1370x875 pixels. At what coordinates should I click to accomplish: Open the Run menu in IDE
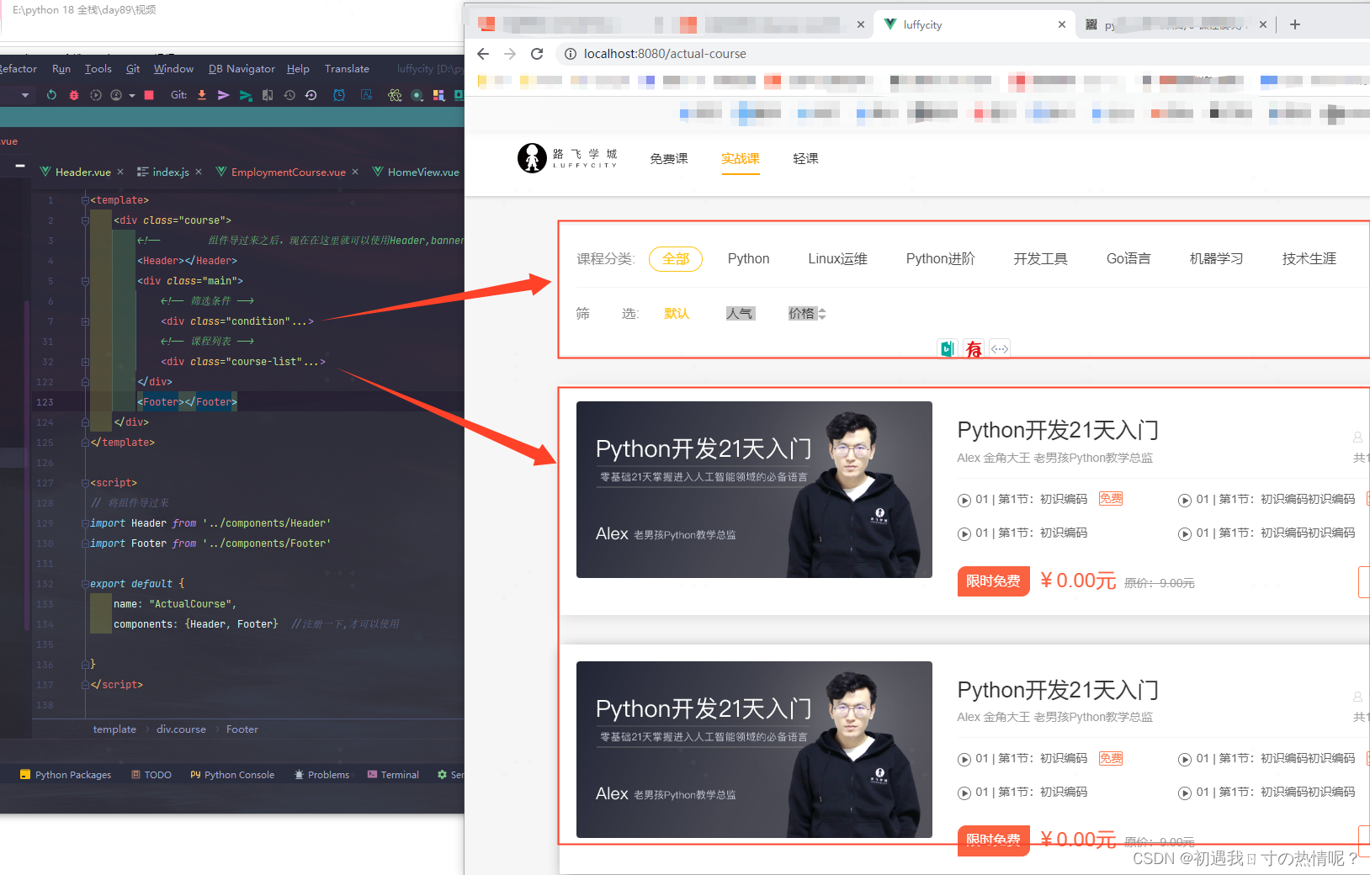[61, 69]
